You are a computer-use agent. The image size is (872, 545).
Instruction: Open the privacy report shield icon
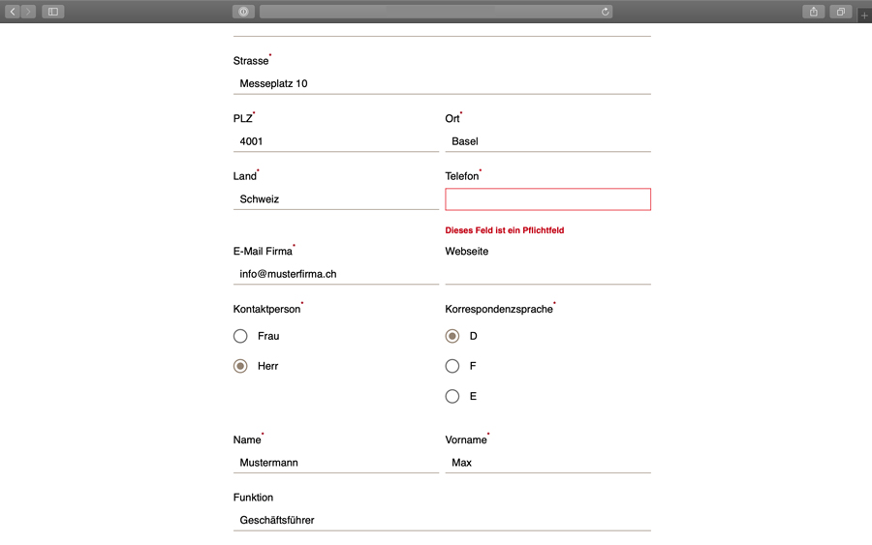pyautogui.click(x=243, y=12)
